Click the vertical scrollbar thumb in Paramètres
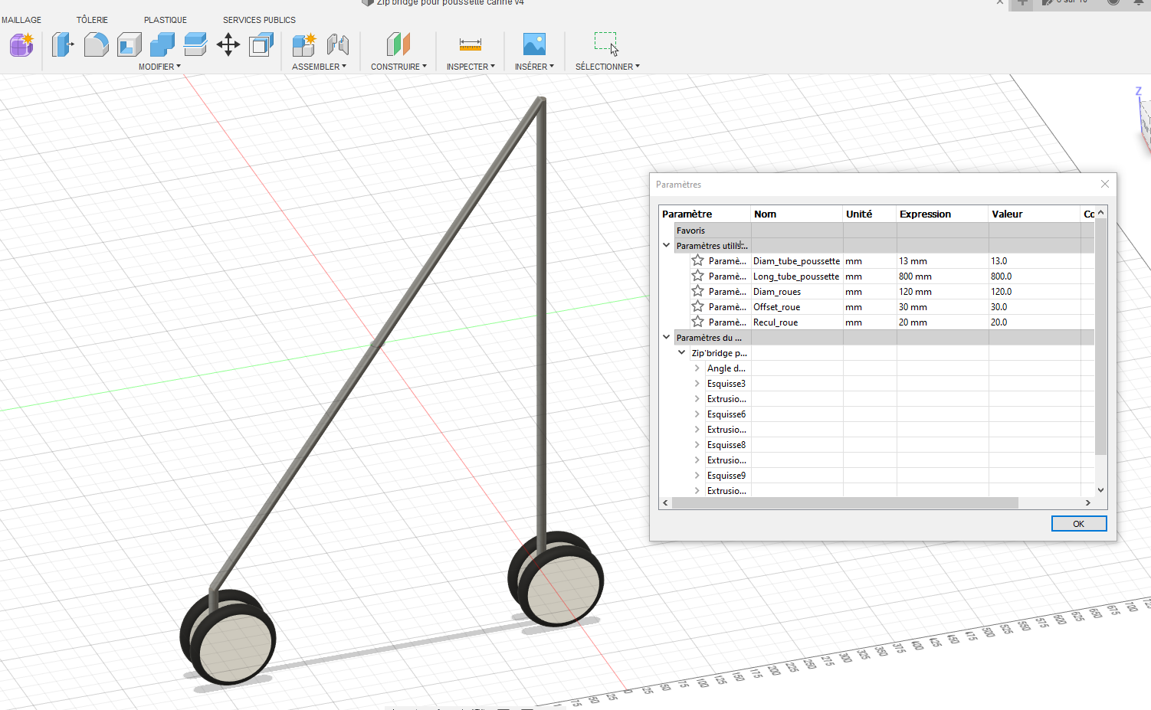The width and height of the screenshot is (1151, 710). [1101, 337]
